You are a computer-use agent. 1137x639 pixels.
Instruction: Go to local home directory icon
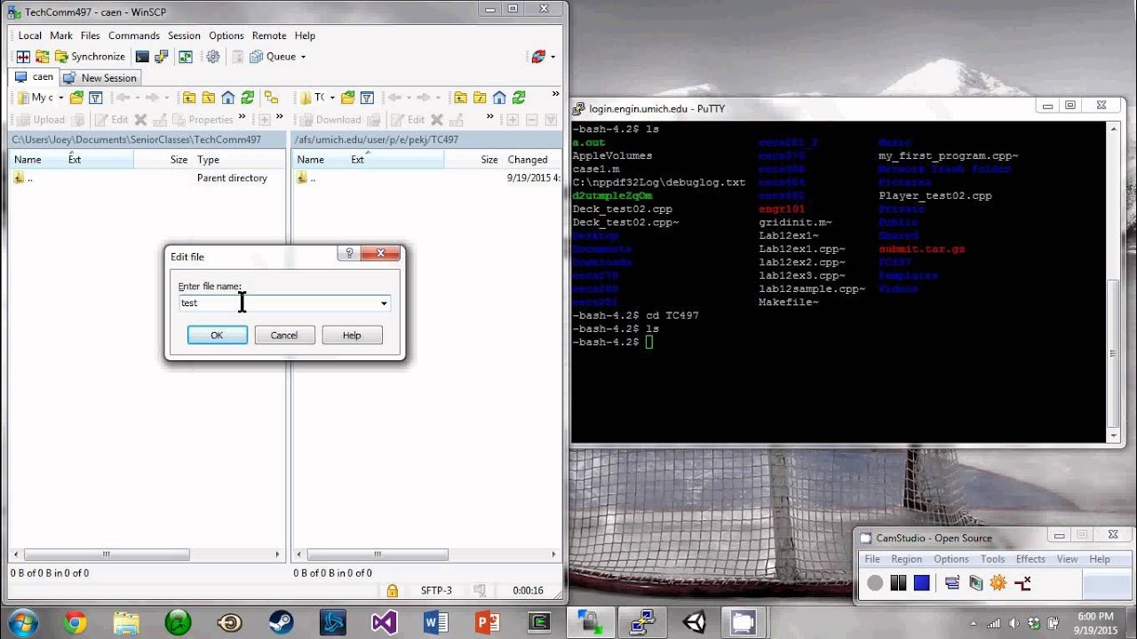pyautogui.click(x=227, y=98)
